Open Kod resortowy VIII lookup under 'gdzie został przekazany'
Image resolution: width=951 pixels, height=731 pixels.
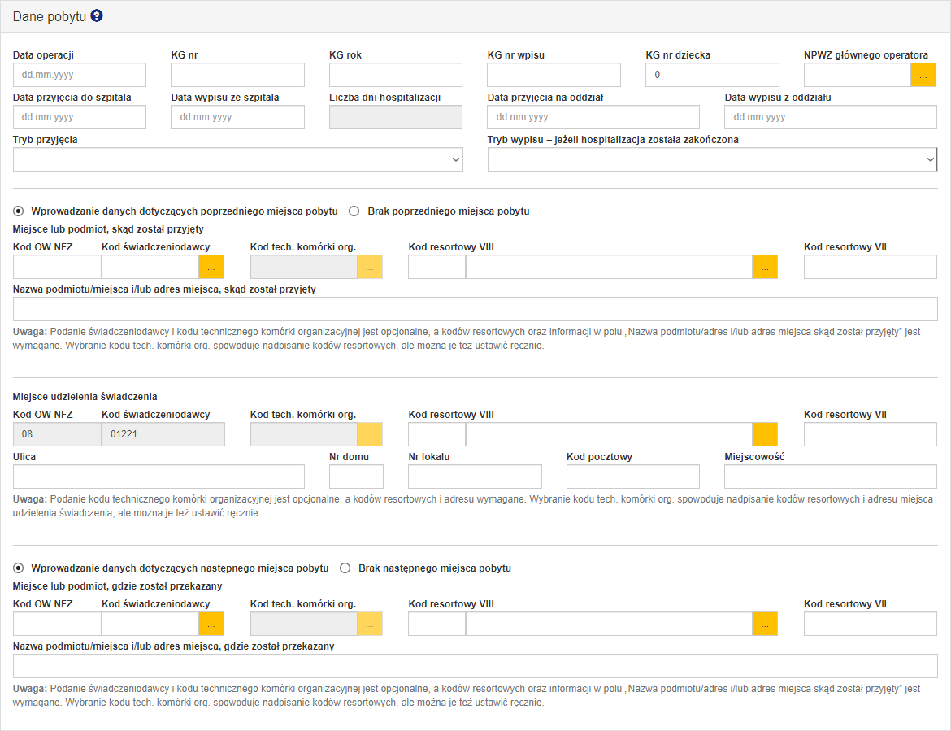(x=765, y=624)
